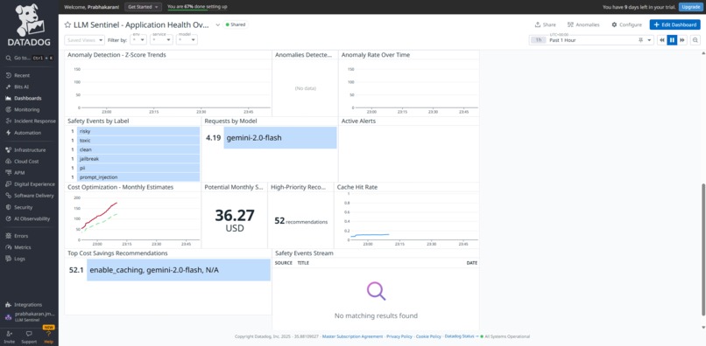Star the LLM Sentinel dashboard as favorite
This screenshot has height=346, width=706.
point(68,24)
